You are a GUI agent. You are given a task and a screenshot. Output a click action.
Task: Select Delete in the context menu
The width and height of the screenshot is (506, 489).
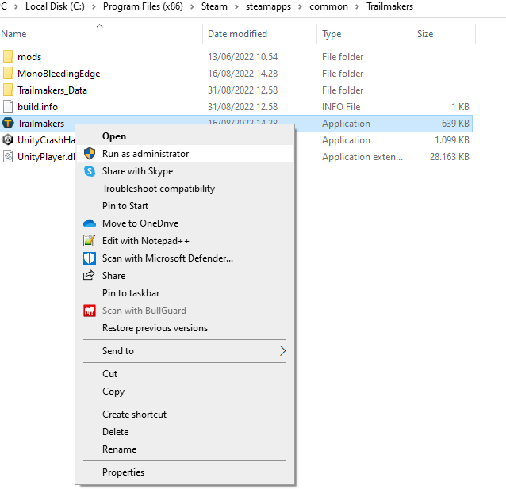tap(185, 432)
